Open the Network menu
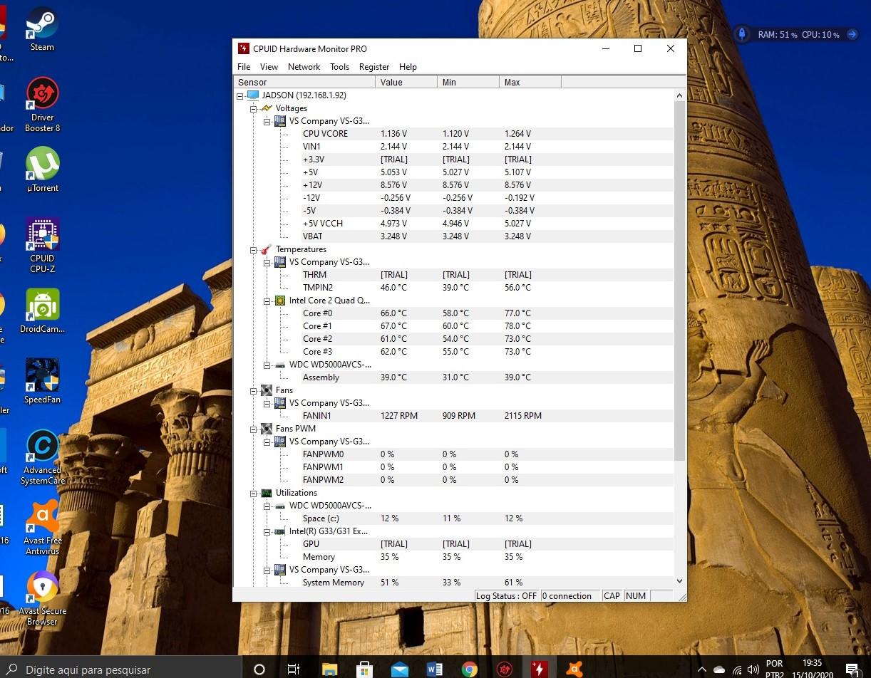 coord(304,67)
